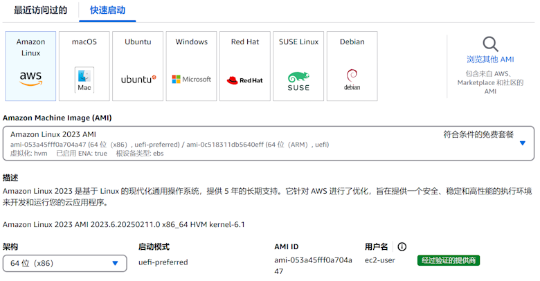Switch to the 最近访问过的 tab
Screen dimensions: 540x281
tap(40, 10)
